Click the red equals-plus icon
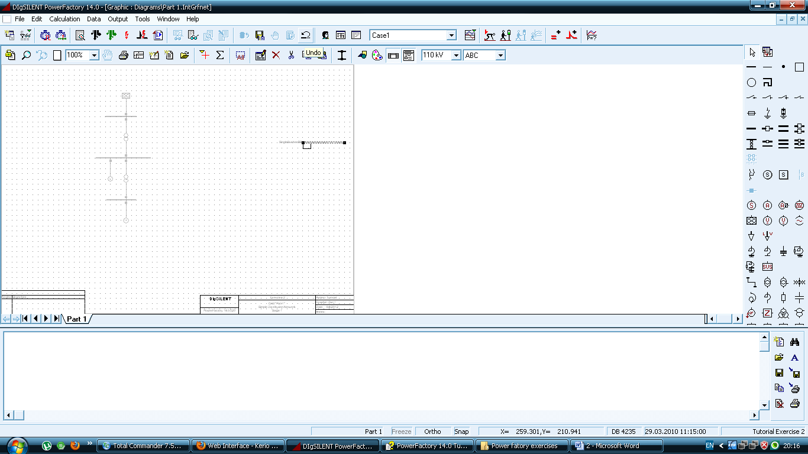 [x=555, y=35]
